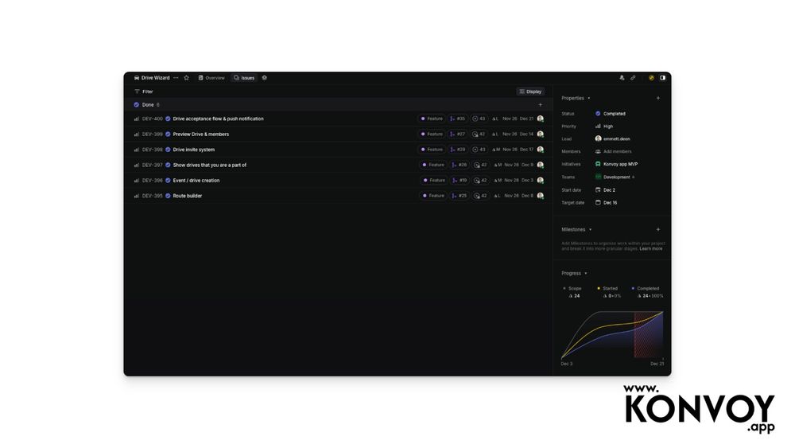Open pull request #27 on the DEV-399 row
The image size is (795, 448).
[457, 134]
